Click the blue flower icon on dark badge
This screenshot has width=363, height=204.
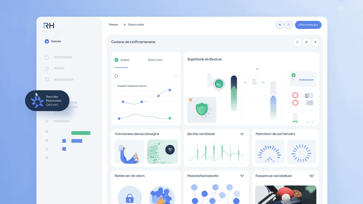click(x=37, y=101)
